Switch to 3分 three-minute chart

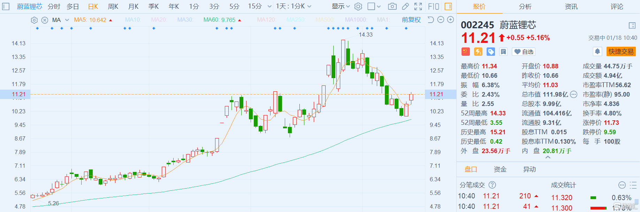pos(214,7)
